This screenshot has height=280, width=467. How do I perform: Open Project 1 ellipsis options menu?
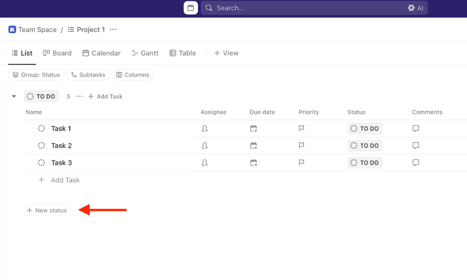point(113,29)
